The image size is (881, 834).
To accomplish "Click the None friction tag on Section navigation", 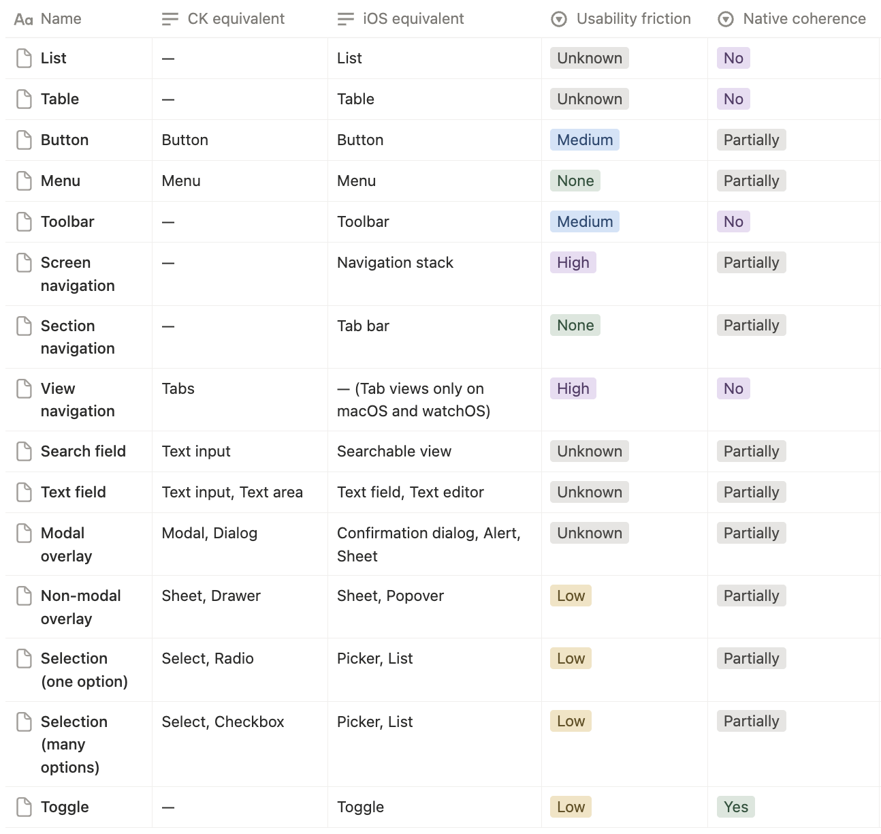I will point(575,325).
